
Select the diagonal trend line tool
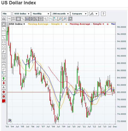point(4,29)
